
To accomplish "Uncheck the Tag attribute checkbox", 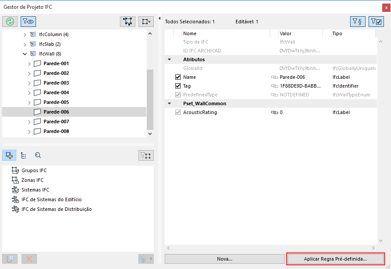I will click(178, 86).
